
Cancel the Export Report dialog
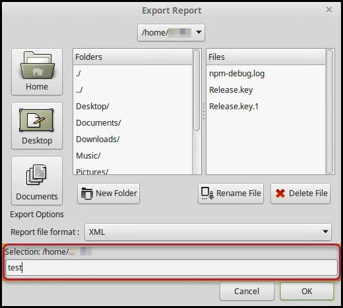[x=247, y=292]
